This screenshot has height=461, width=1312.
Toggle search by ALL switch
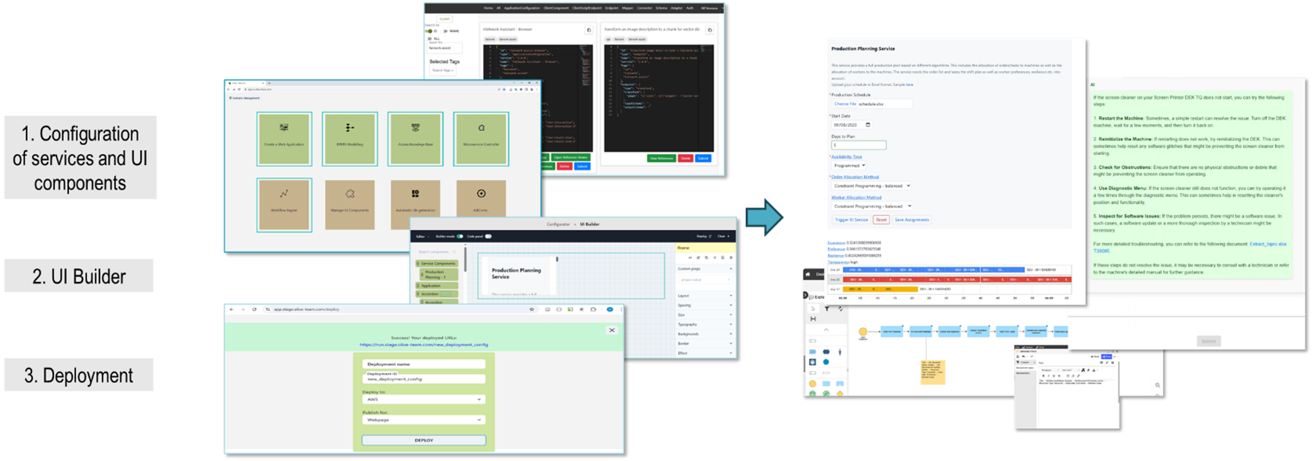pyautogui.click(x=430, y=39)
